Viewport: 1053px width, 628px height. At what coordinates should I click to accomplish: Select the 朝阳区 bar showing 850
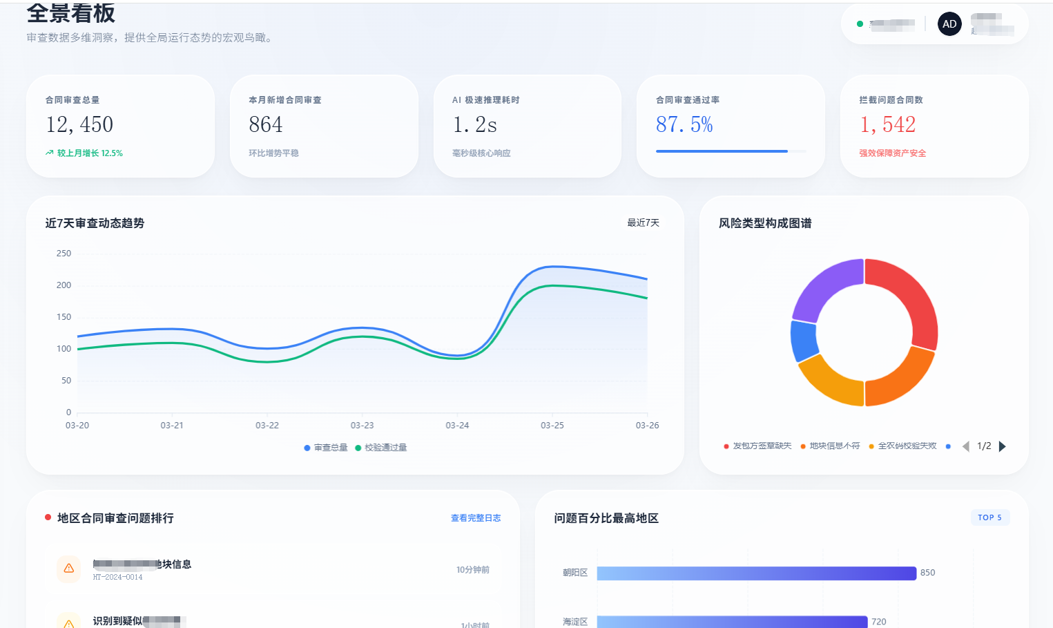pyautogui.click(x=757, y=573)
